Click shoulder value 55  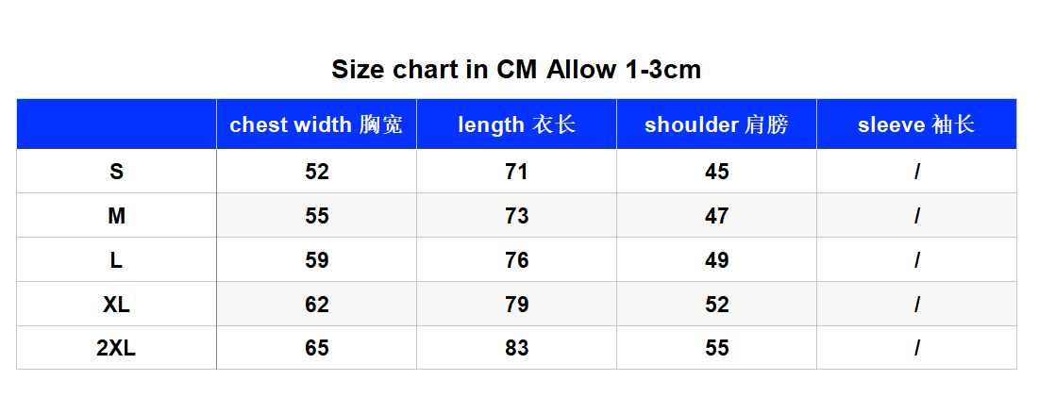tap(716, 348)
